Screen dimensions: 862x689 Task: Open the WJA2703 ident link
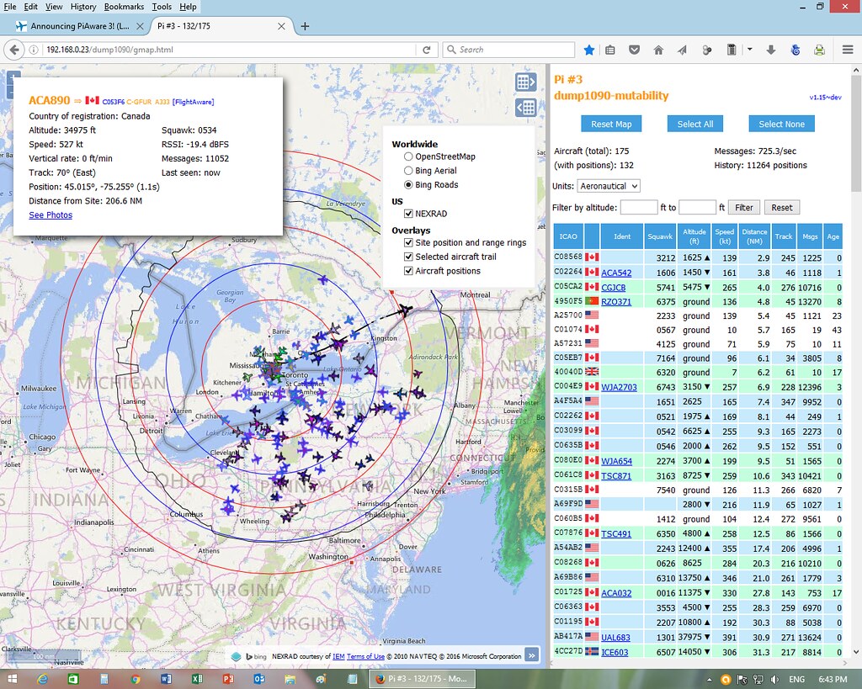(619, 387)
